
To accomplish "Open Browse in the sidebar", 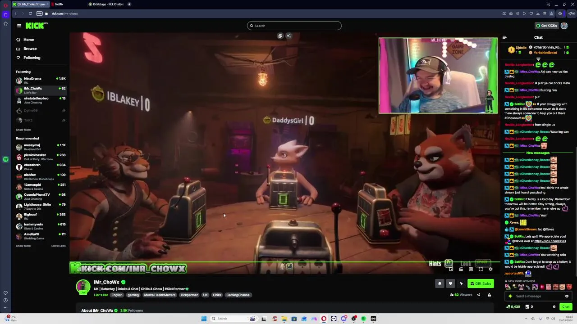I will point(26,49).
